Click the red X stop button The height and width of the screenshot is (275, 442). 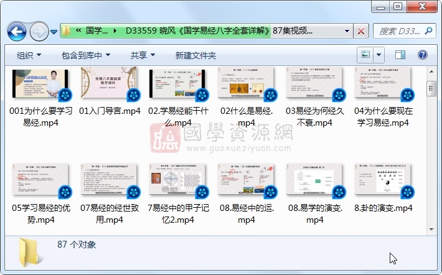click(x=361, y=31)
